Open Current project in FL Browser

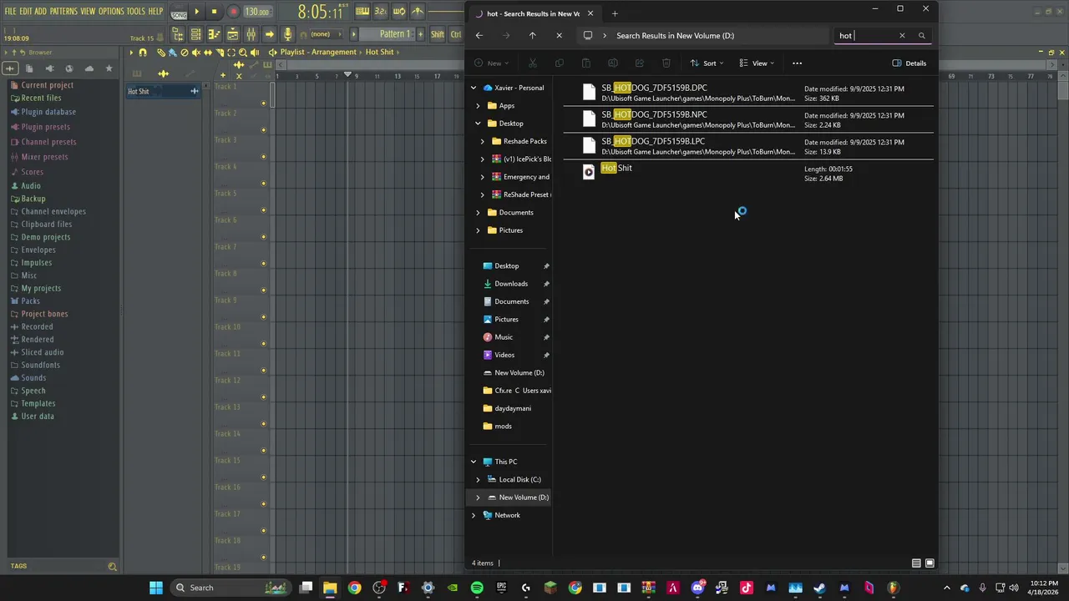(47, 85)
